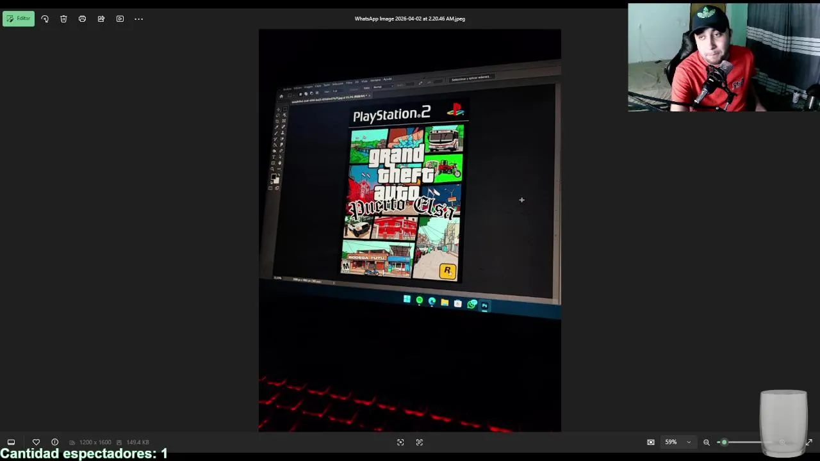The height and width of the screenshot is (461, 820).
Task: Toggle the filmstrip view icon
Action: click(x=11, y=442)
